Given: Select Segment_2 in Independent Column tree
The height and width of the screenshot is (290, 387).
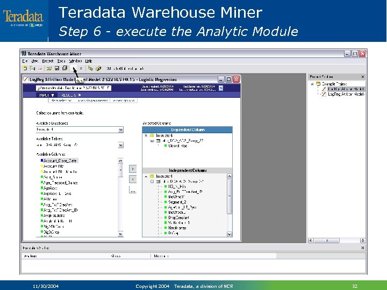Looking at the screenshot, I should tap(175, 202).
